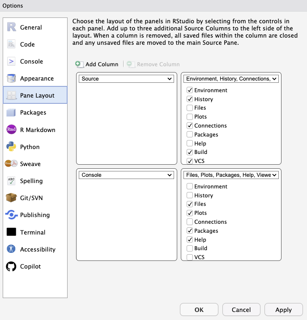Check Help in top-right pane
This screenshot has height=320, width=307.
click(190, 143)
